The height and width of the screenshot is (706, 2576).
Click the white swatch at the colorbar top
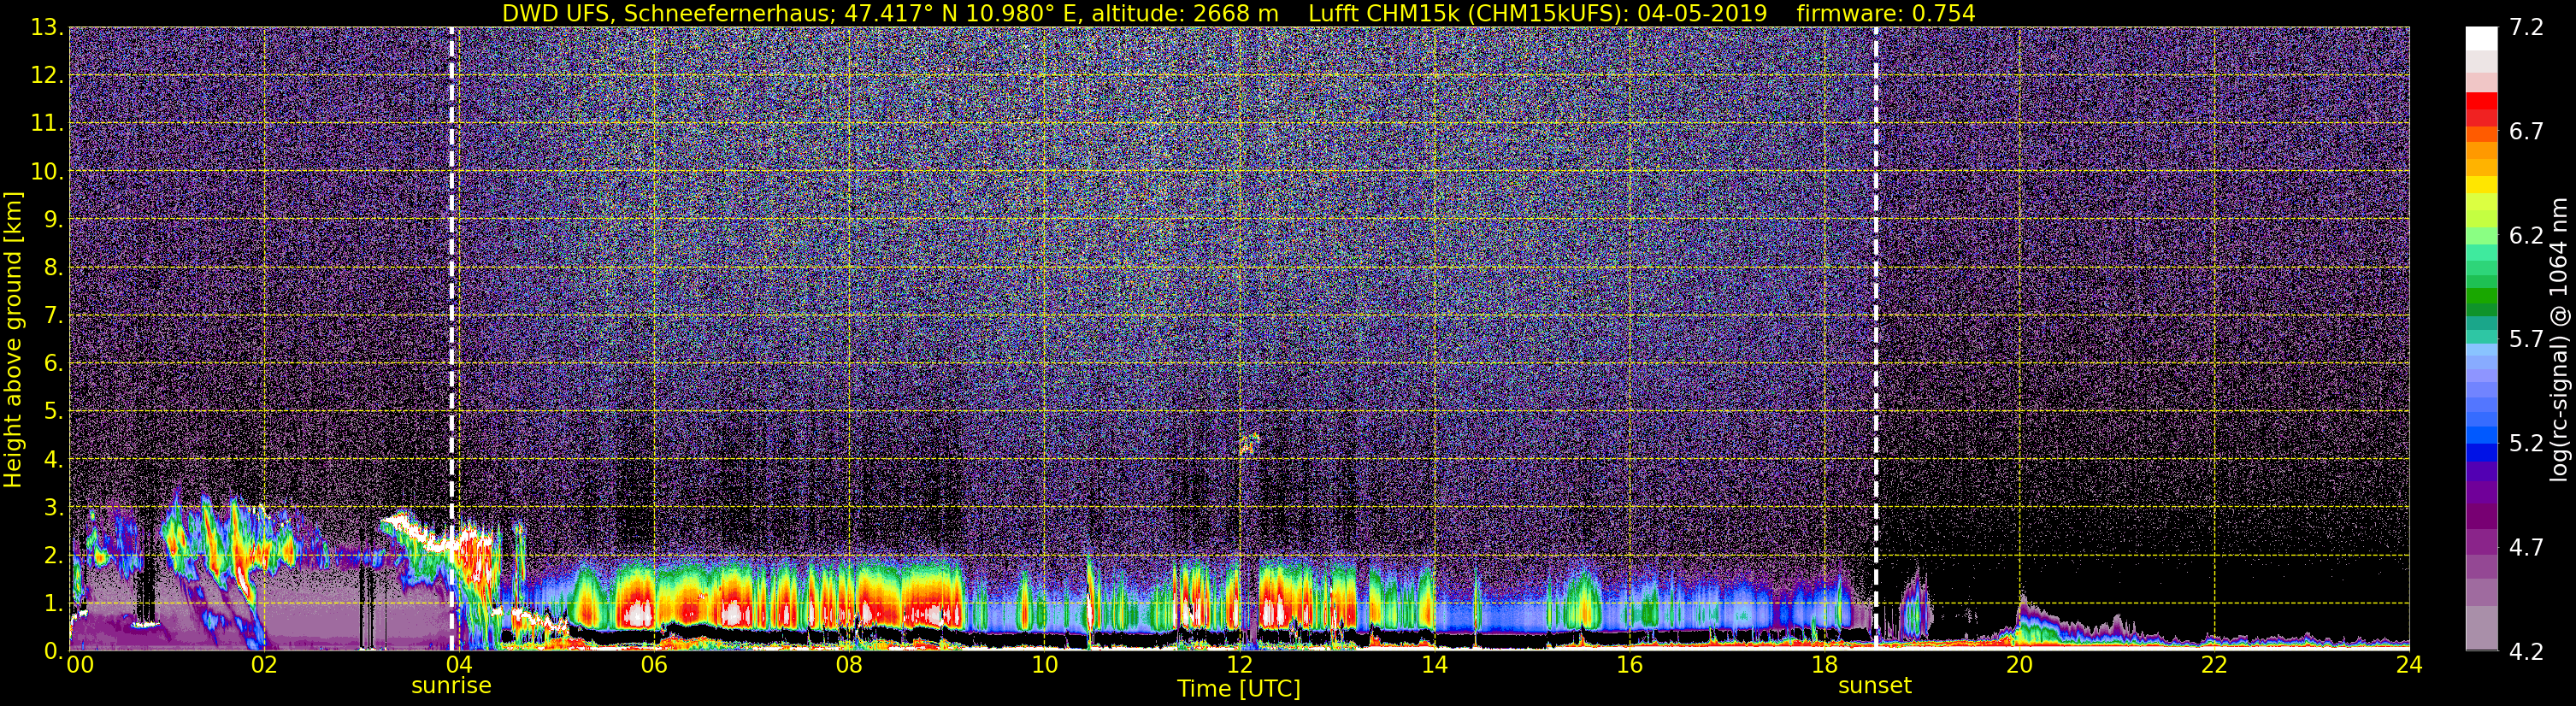click(2481, 38)
